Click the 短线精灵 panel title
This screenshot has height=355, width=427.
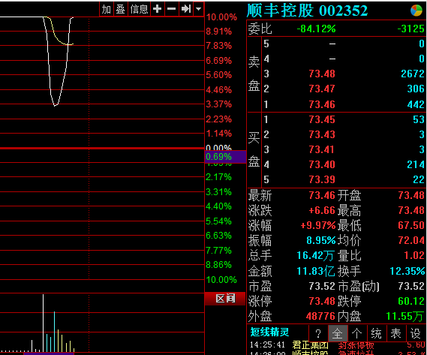[269, 332]
